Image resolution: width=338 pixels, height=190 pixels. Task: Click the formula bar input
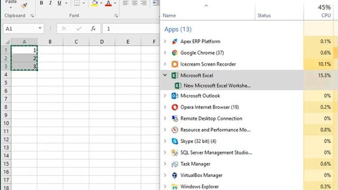(131, 28)
